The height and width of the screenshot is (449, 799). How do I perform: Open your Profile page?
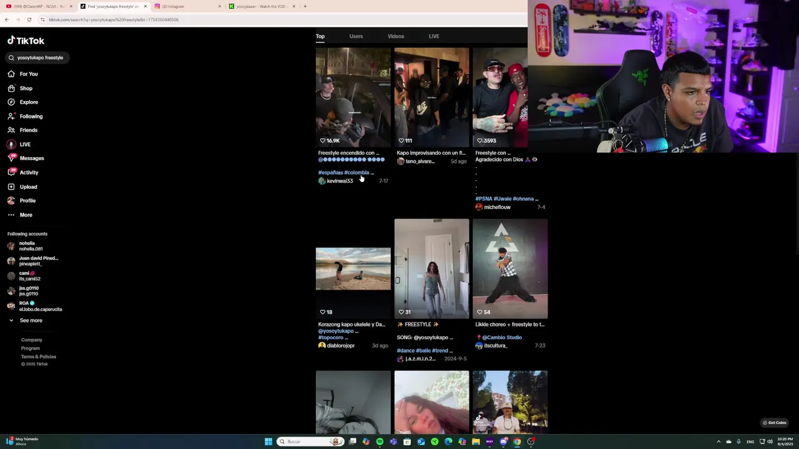[22, 200]
